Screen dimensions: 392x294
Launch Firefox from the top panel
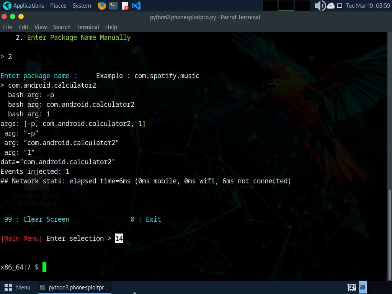(x=101, y=6)
